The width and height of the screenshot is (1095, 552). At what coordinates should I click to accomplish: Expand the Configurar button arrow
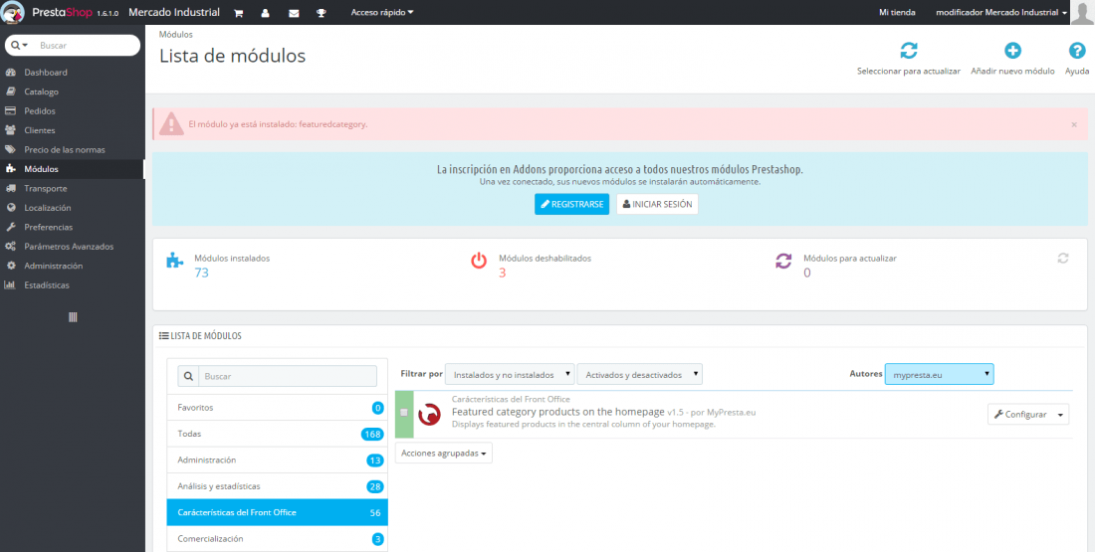coord(1061,415)
